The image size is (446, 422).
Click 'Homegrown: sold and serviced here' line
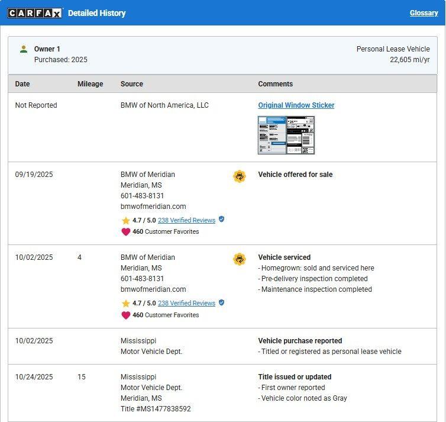coord(316,268)
